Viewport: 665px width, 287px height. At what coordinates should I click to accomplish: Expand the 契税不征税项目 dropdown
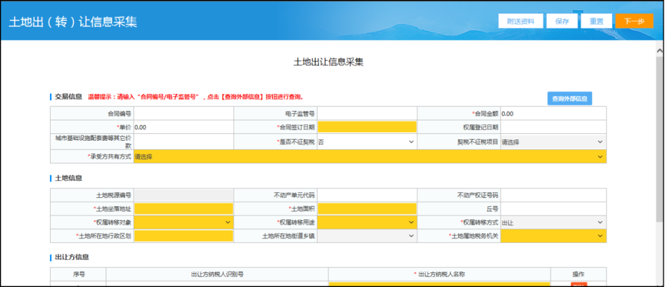[x=552, y=141]
